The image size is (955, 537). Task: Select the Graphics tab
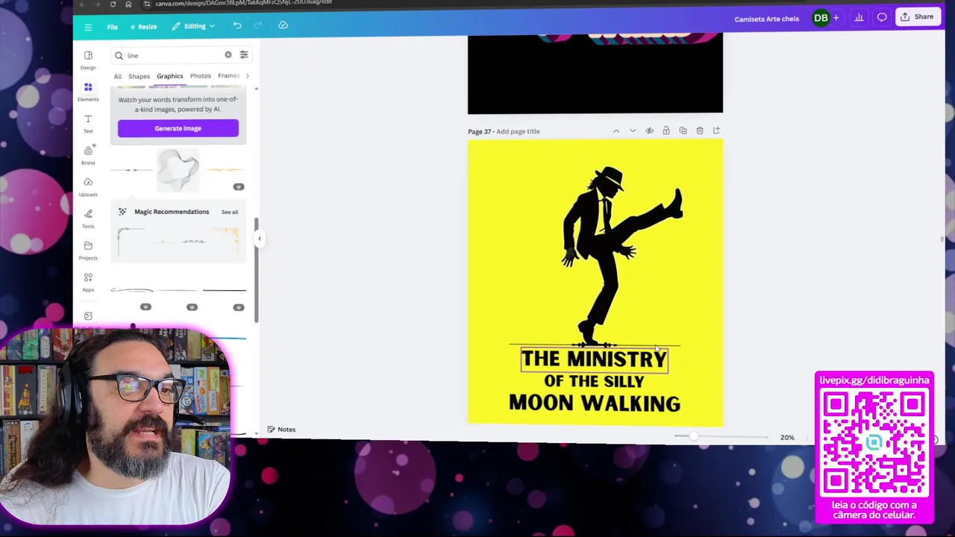pos(169,76)
